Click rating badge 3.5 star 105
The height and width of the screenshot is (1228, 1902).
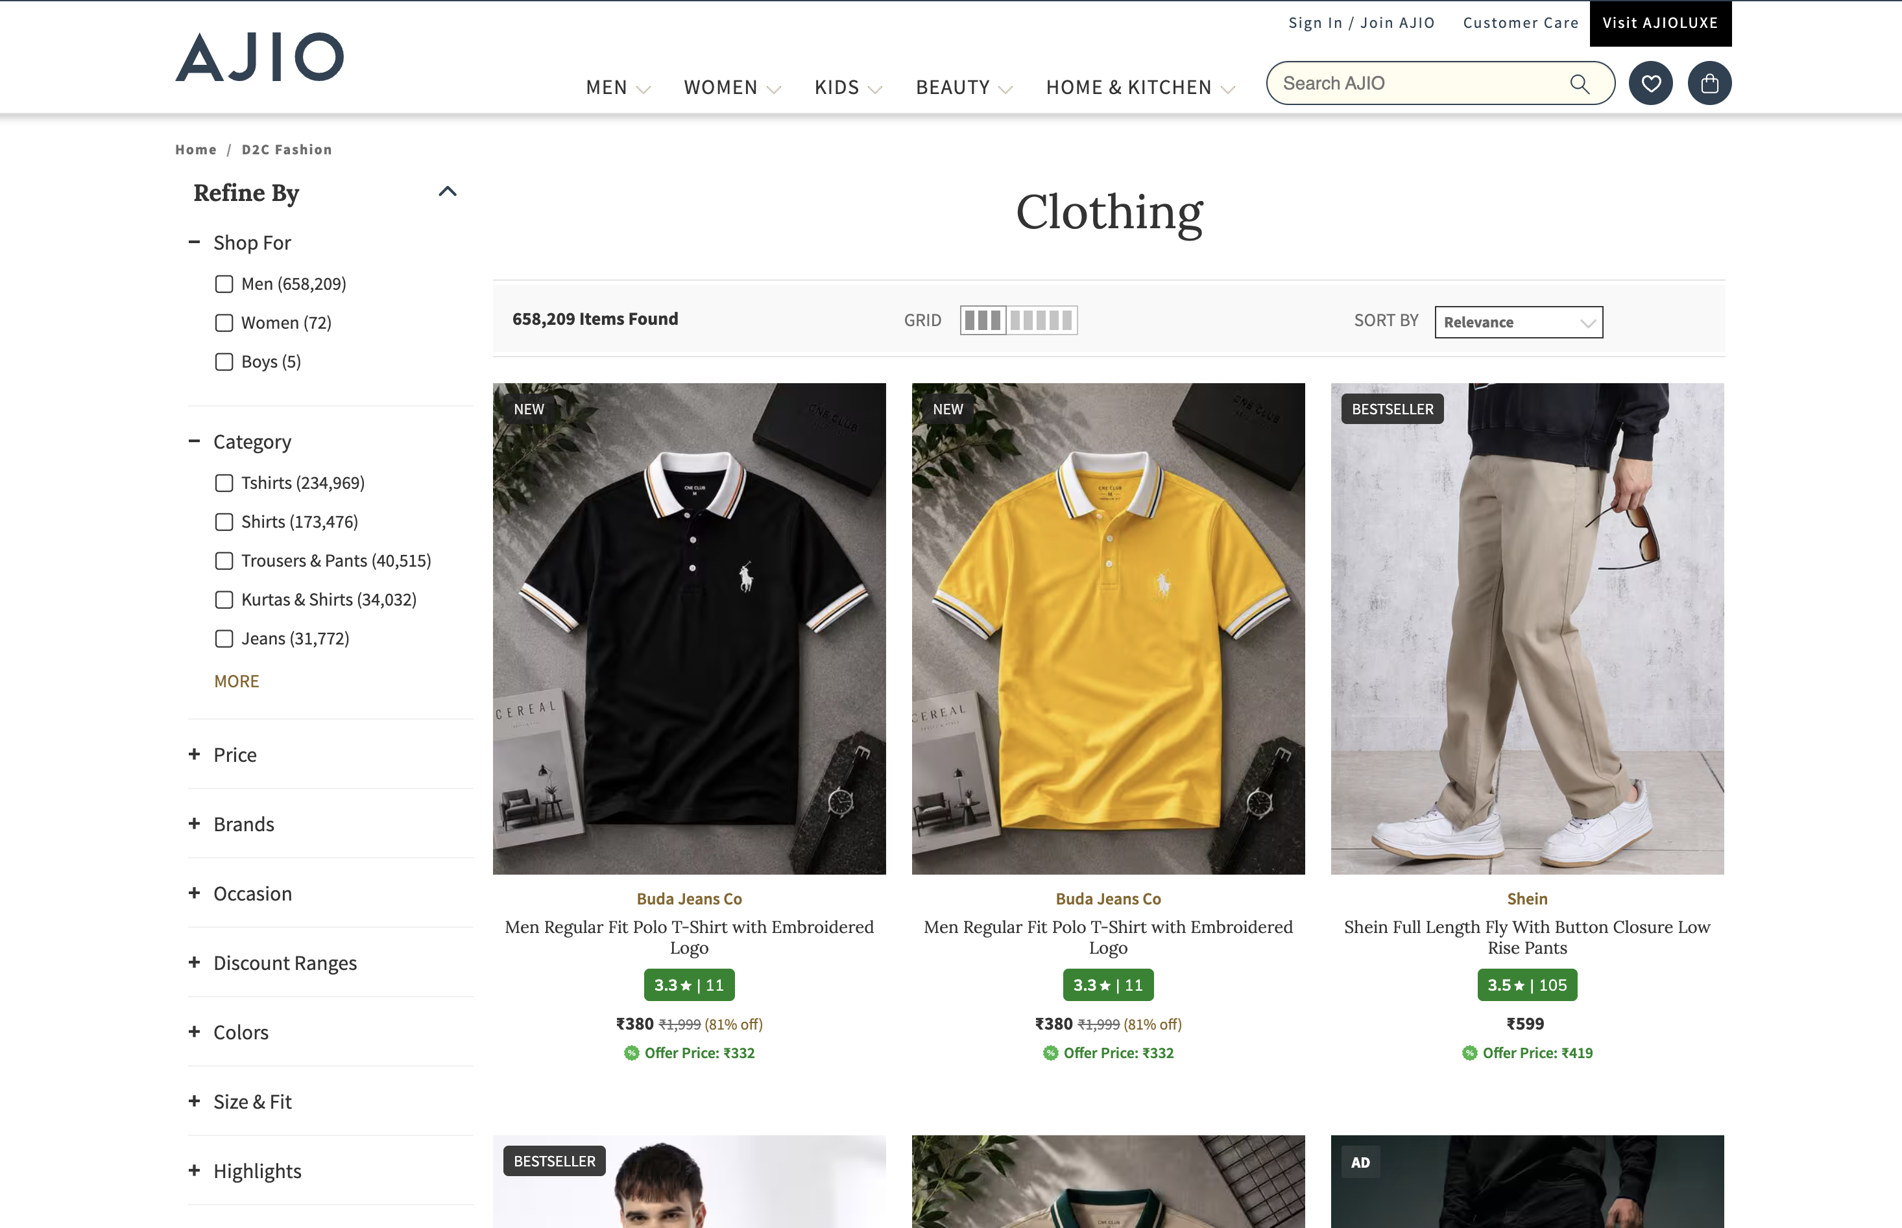click(x=1526, y=985)
